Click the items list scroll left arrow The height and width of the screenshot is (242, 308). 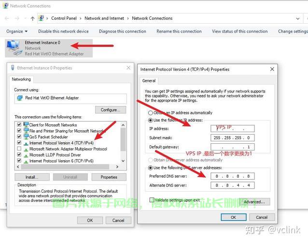tap(18, 167)
